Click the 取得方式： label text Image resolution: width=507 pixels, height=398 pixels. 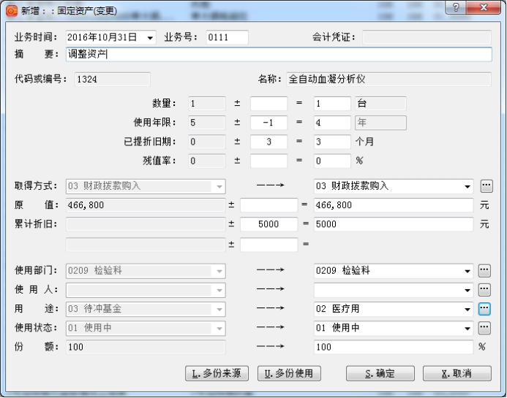pos(36,186)
